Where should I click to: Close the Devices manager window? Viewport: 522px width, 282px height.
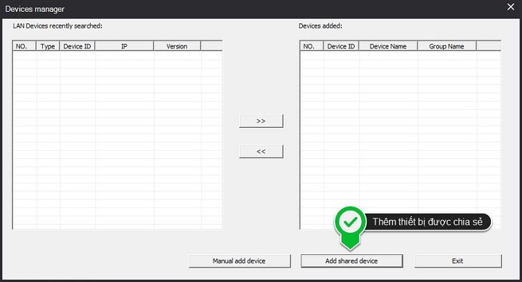pyautogui.click(x=510, y=8)
